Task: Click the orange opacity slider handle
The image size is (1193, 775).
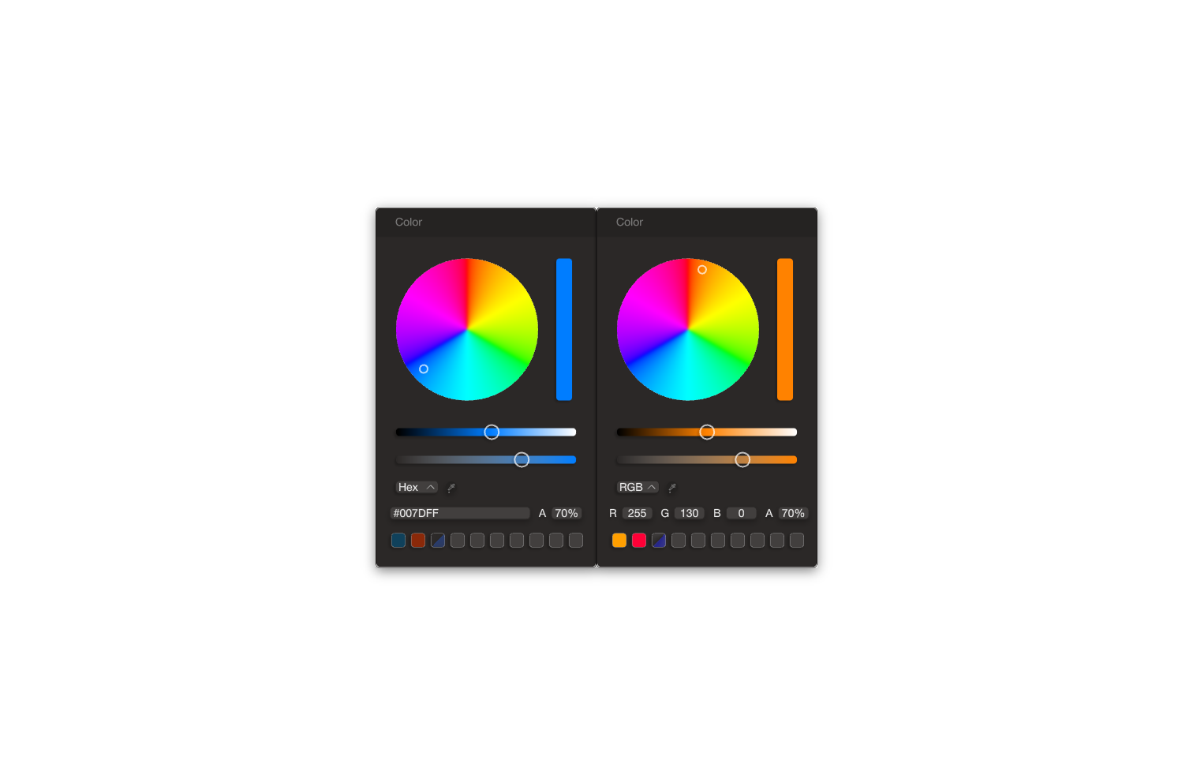Action: [742, 459]
